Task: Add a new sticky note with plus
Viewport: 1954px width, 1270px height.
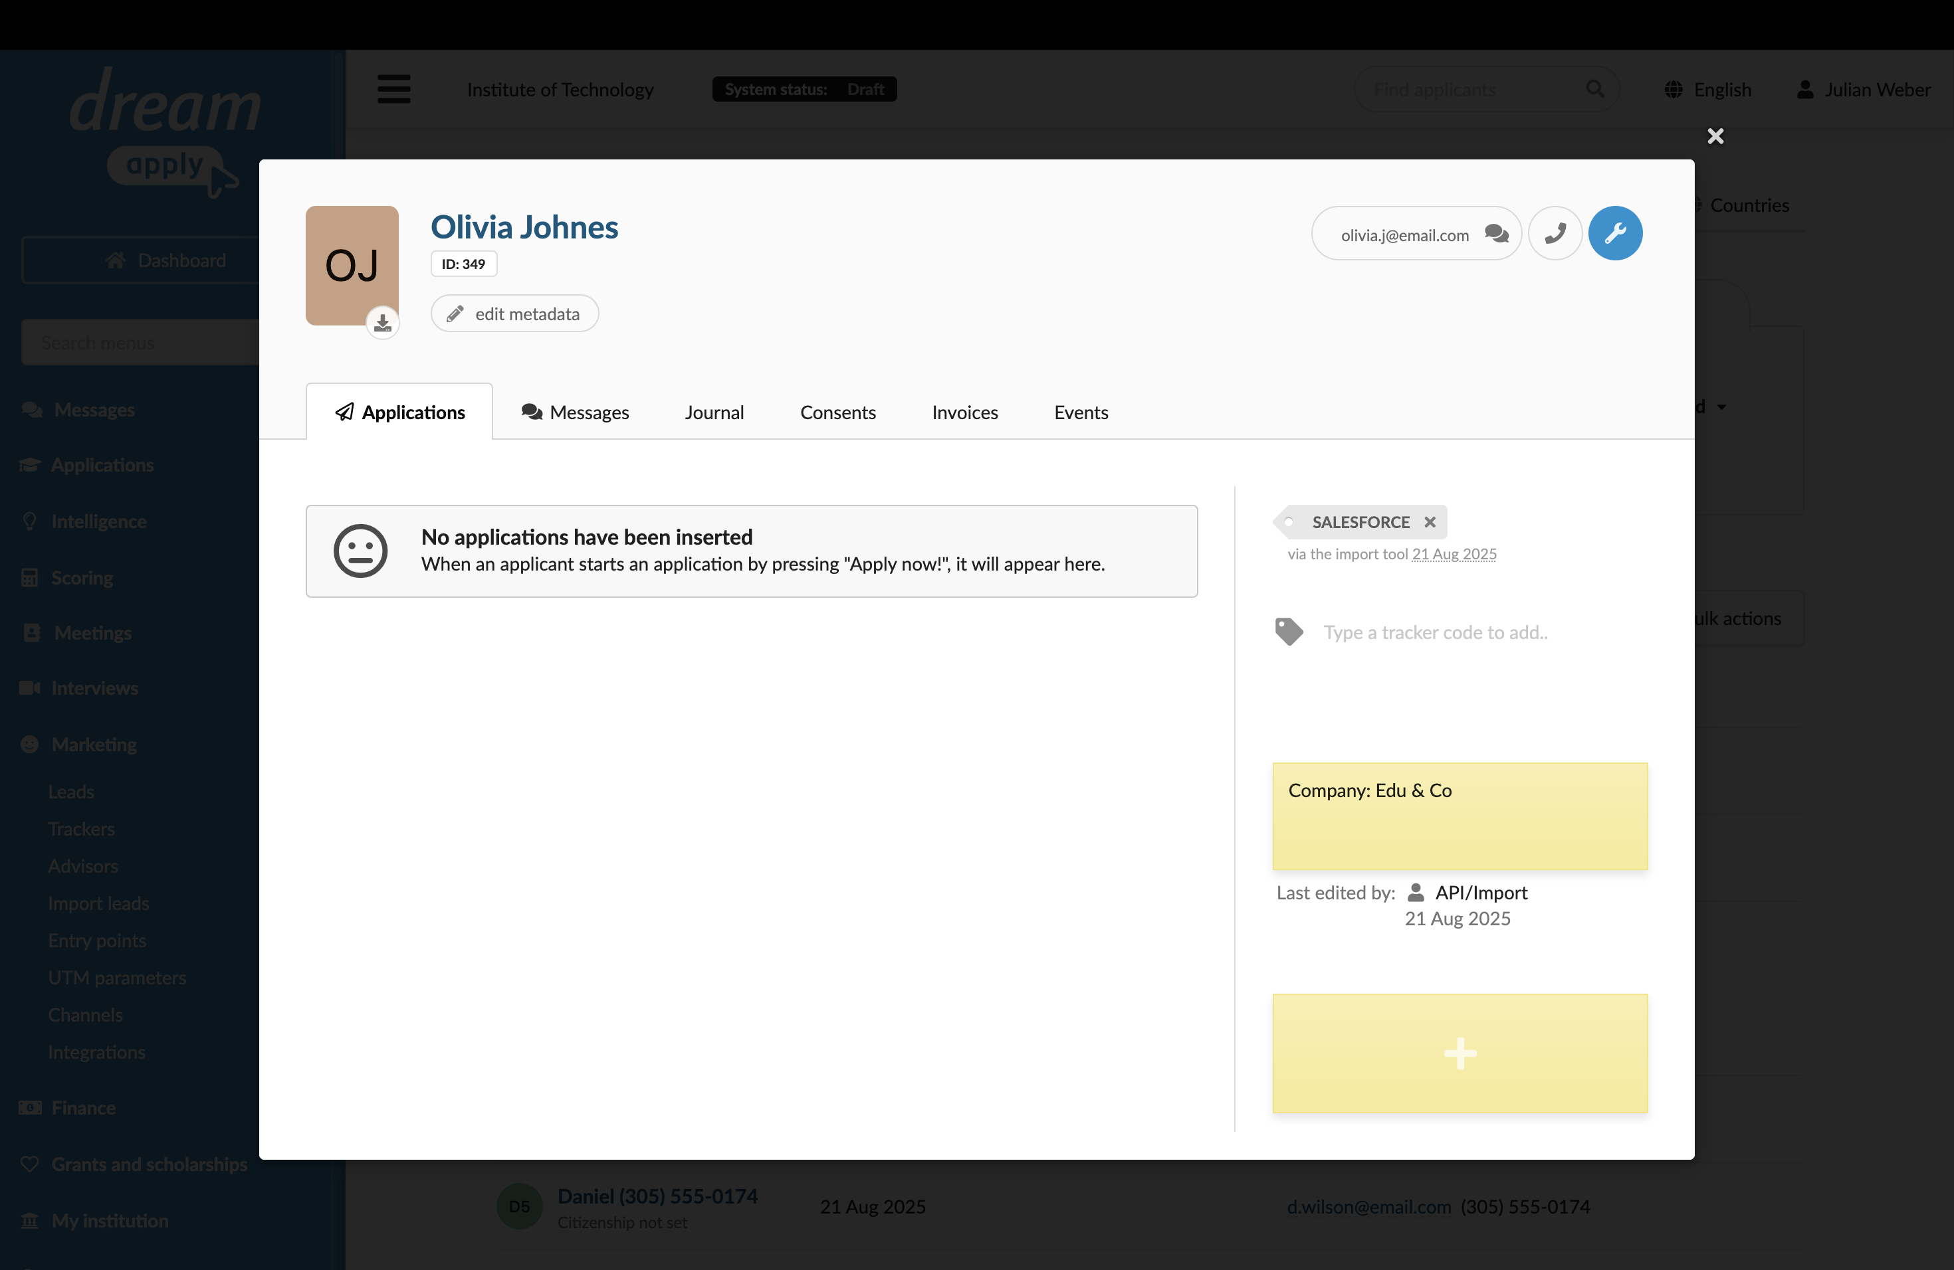Action: coord(1460,1053)
